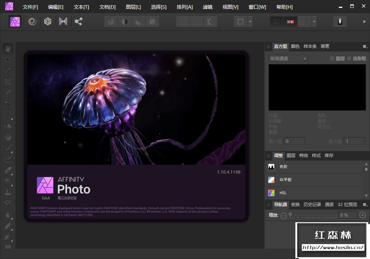Click the Assistant options toolbar icon
This screenshot has width=370, height=259.
coord(340,22)
